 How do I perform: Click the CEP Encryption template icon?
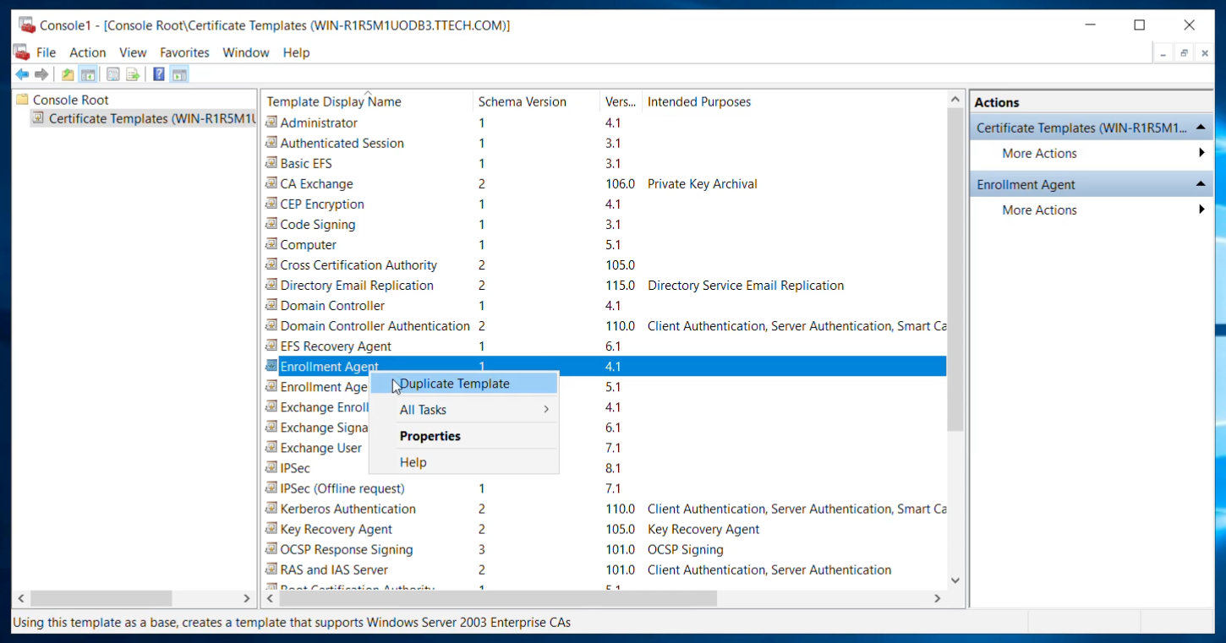(x=271, y=203)
